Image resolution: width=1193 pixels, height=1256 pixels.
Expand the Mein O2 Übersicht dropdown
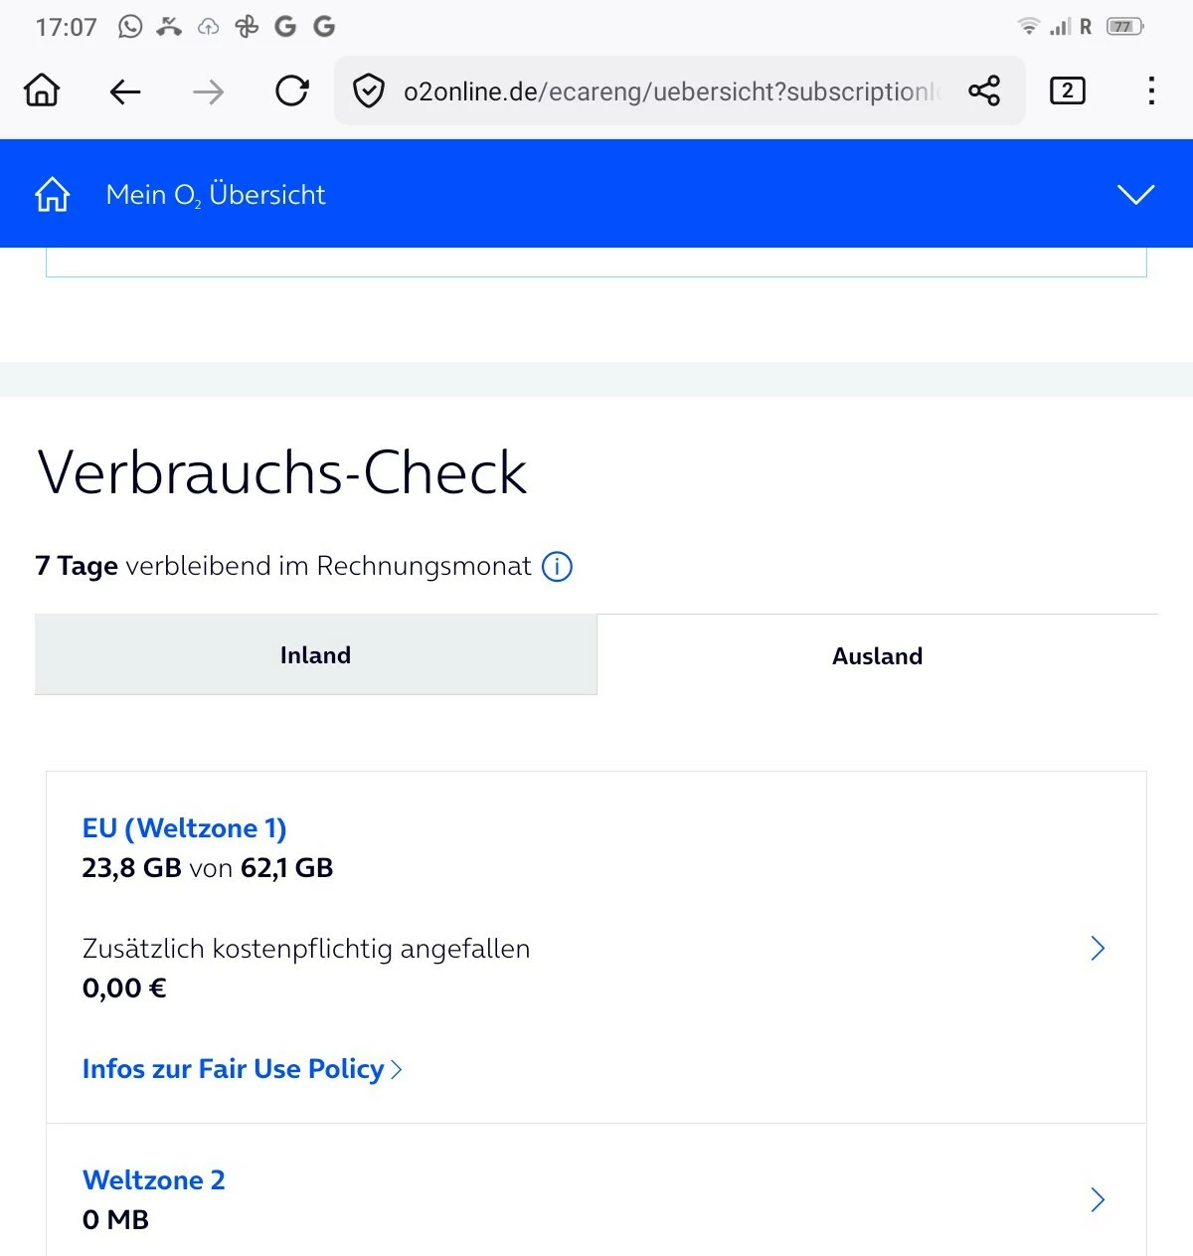(1135, 194)
